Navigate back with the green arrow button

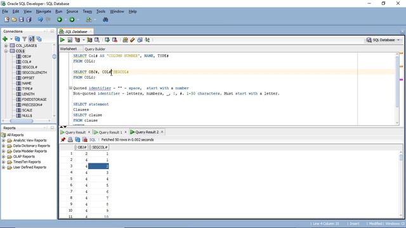tap(60, 20)
